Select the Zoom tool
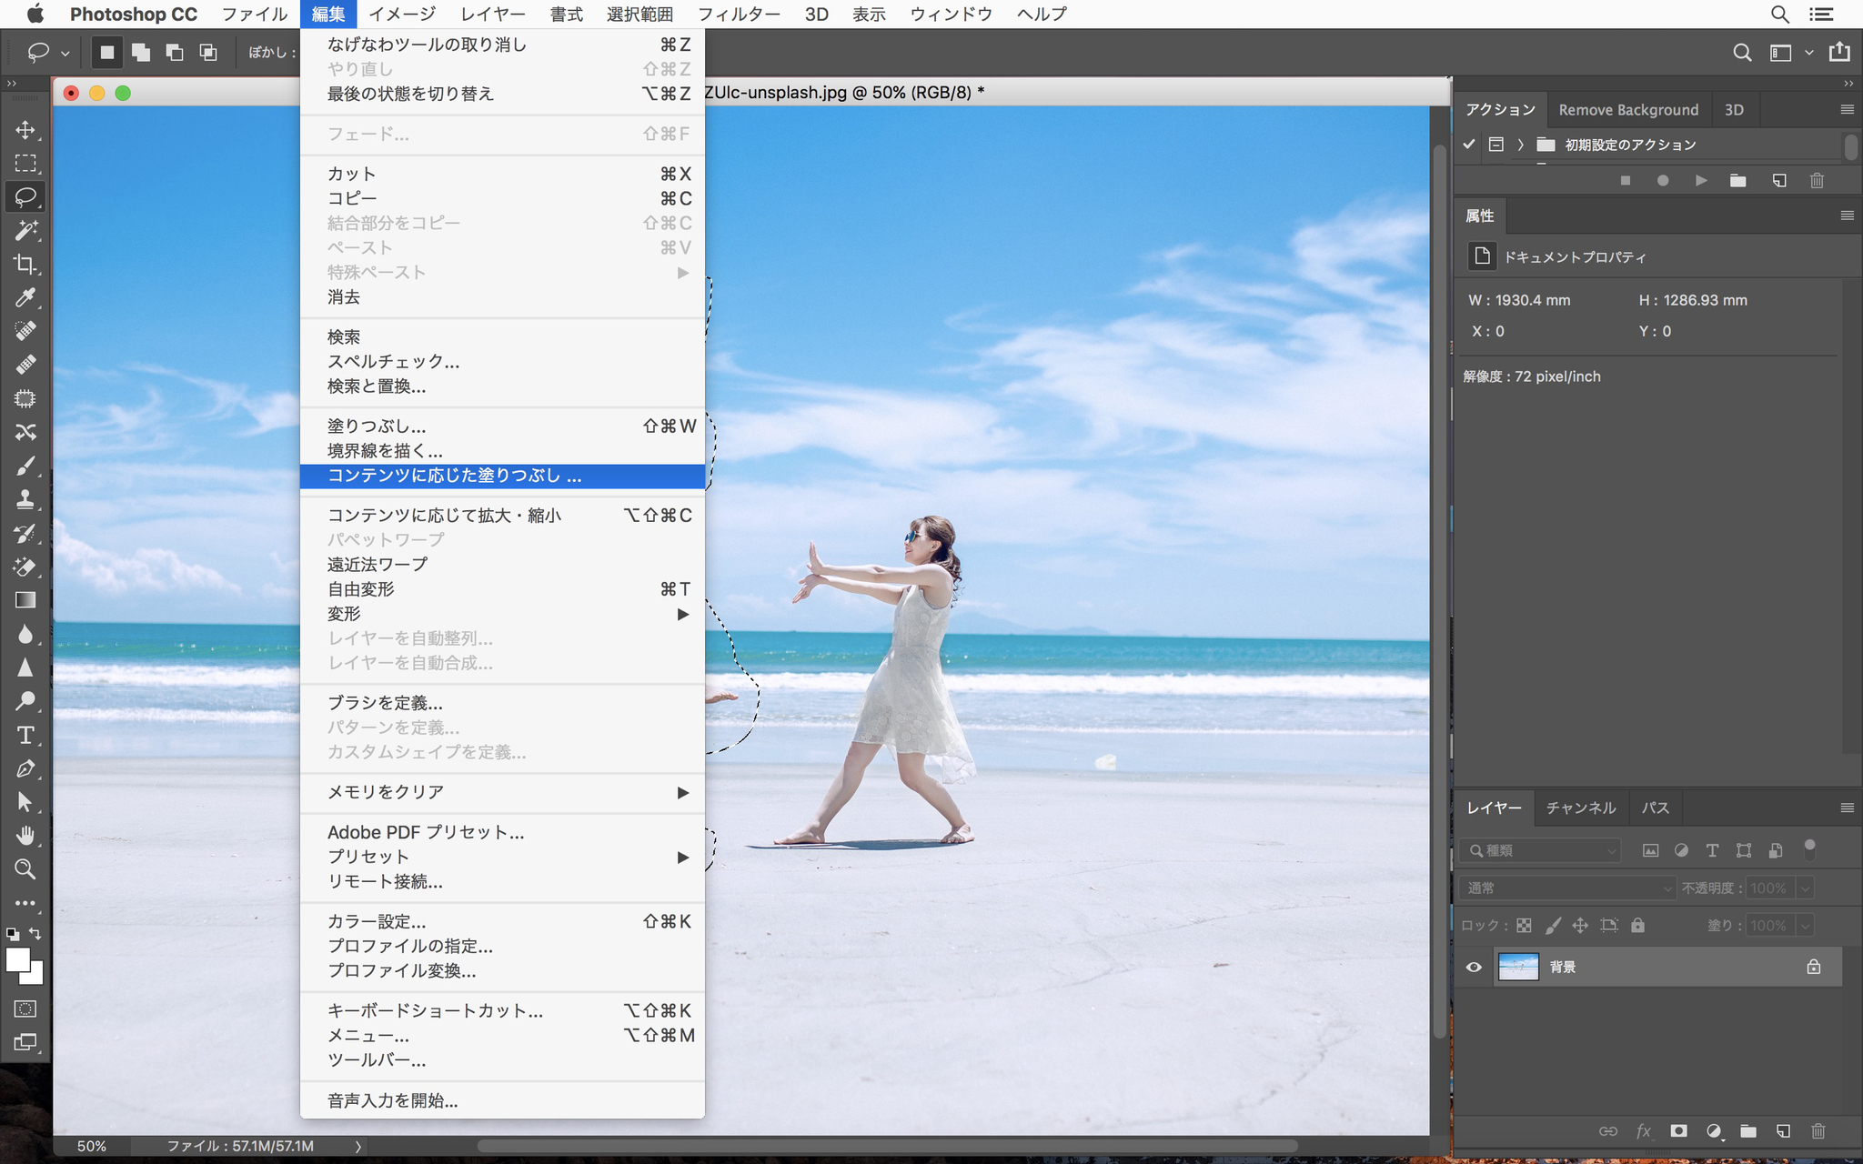The image size is (1863, 1164). click(x=25, y=868)
